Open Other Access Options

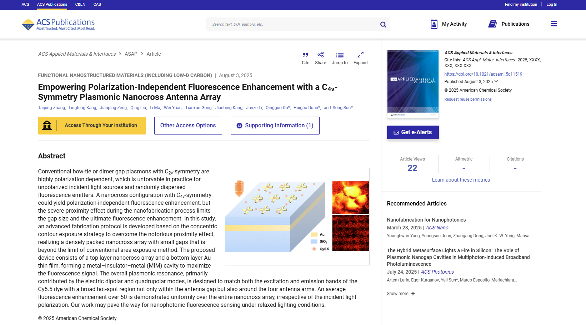point(188,126)
